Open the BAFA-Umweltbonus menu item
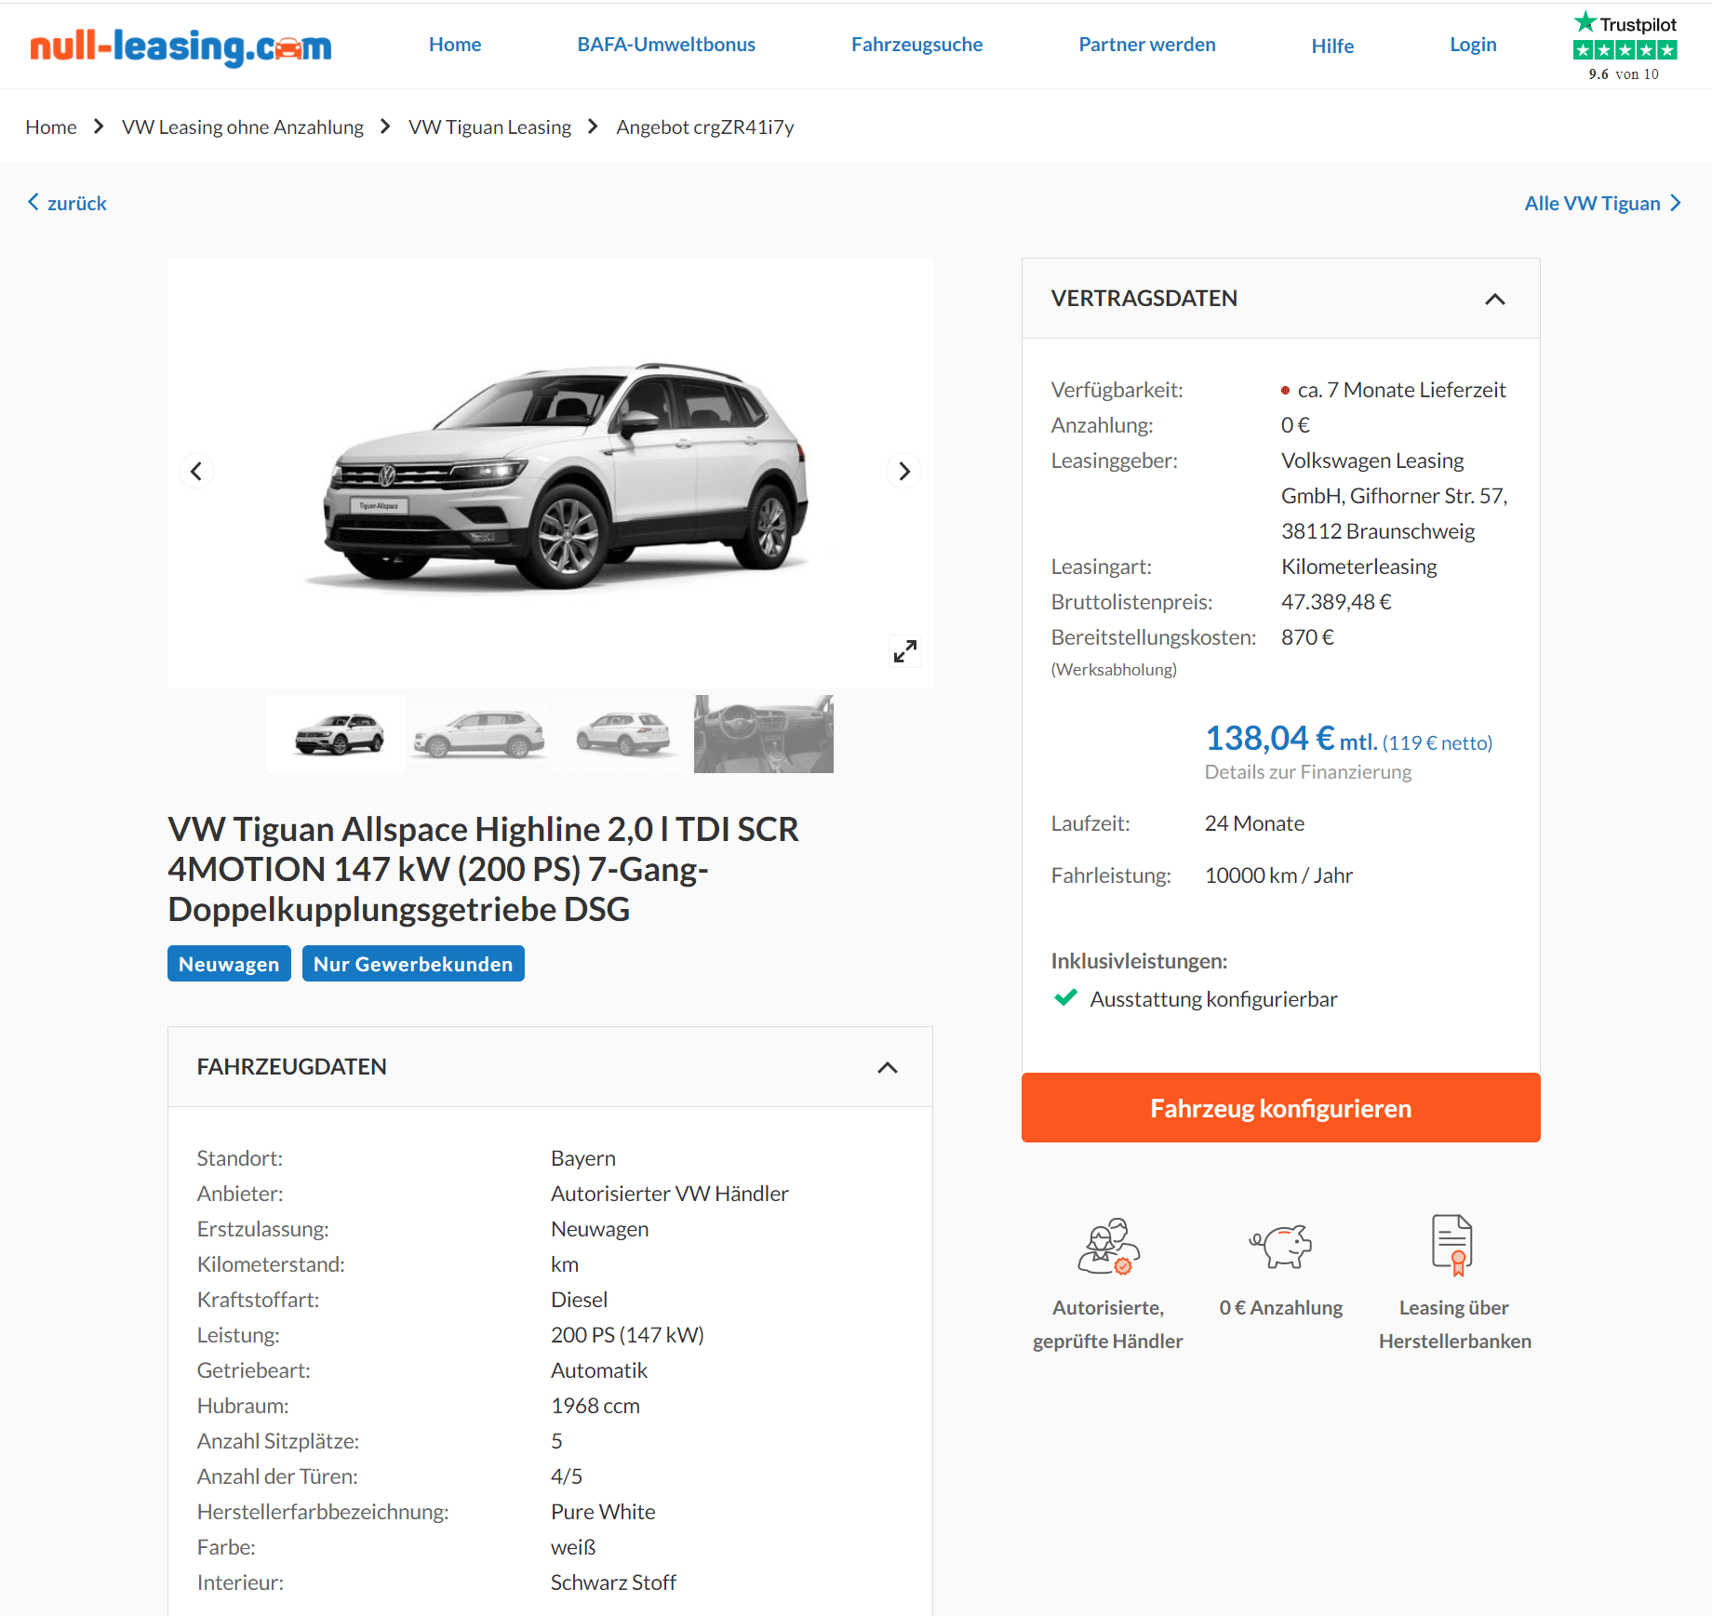 point(666,45)
